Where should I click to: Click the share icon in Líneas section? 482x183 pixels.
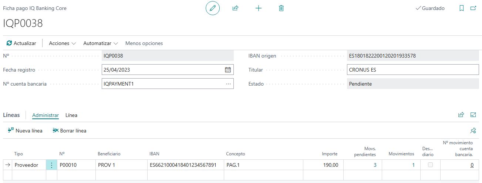(x=461, y=115)
